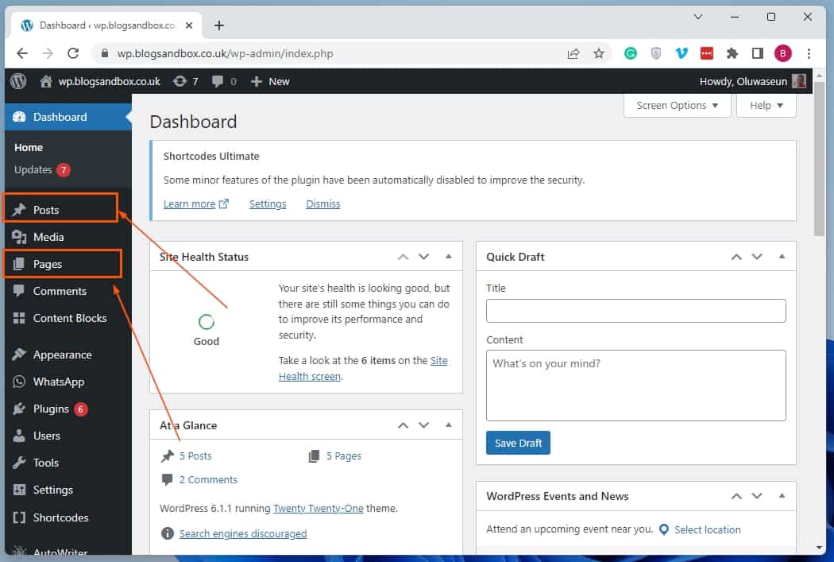834x562 pixels.
Task: Move Quick Draft panel up
Action: tap(736, 257)
